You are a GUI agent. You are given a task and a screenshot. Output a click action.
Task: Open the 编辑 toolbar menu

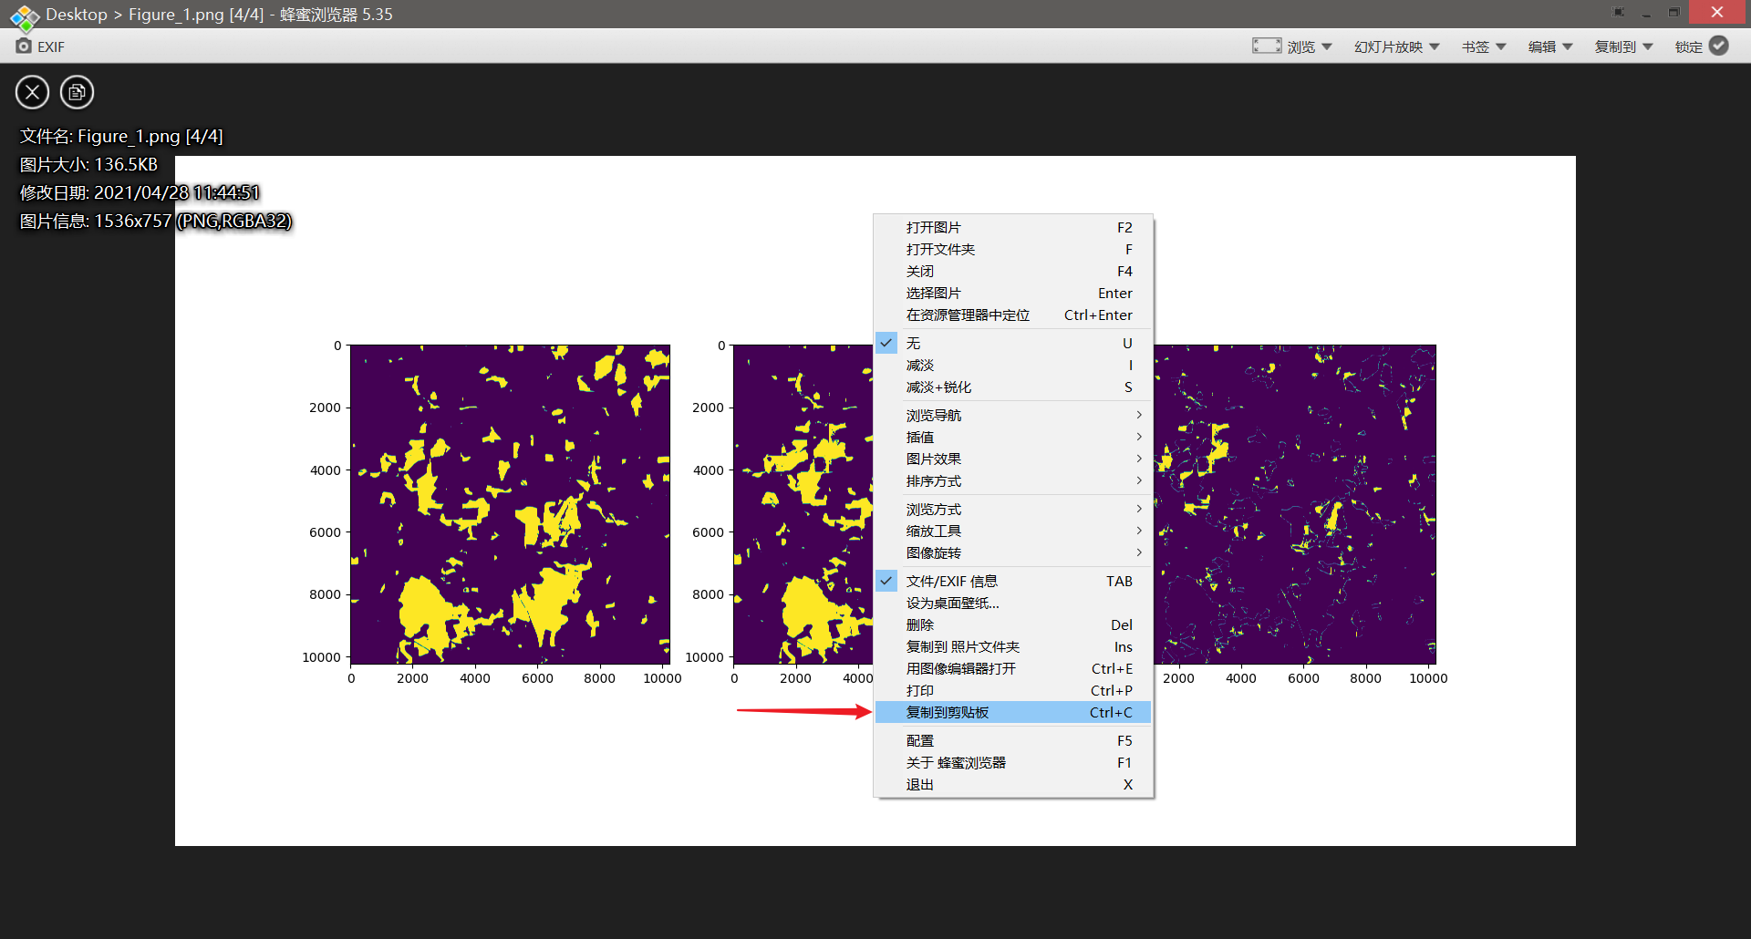tap(1549, 46)
